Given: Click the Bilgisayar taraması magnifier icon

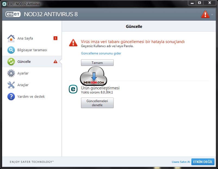Looking at the screenshot, I should click(11, 50).
